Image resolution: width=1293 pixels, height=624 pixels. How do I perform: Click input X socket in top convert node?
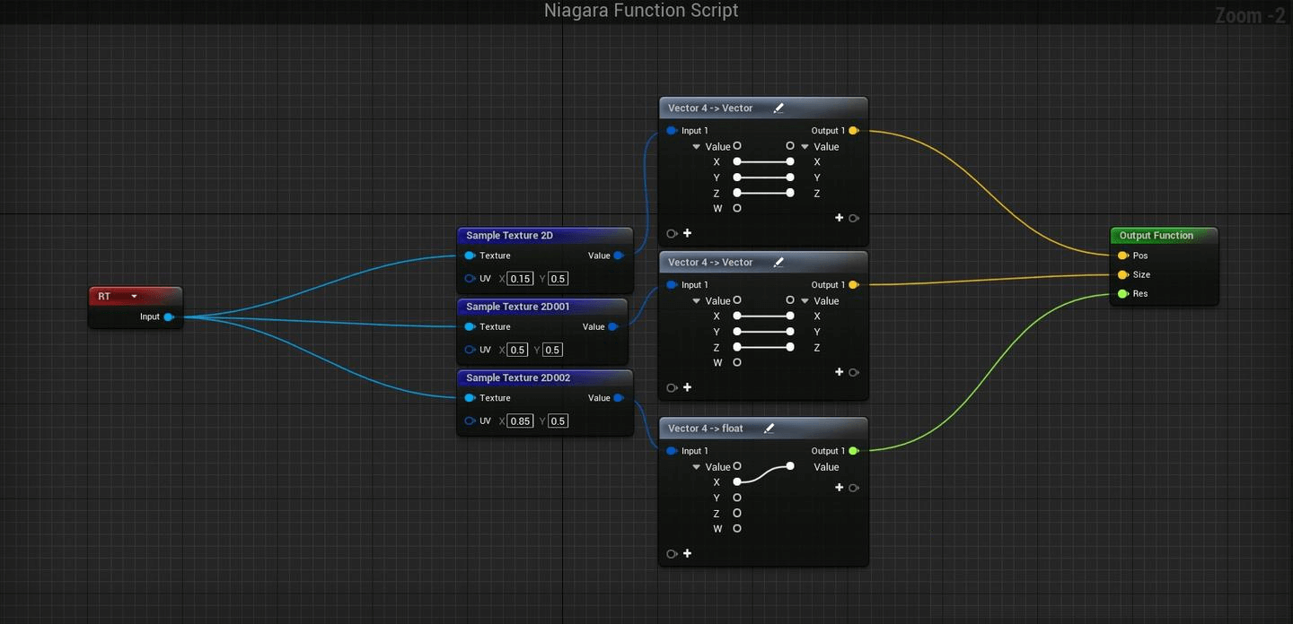[x=737, y=162]
